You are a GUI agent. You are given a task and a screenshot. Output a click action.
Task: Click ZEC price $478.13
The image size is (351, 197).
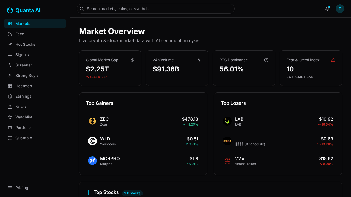190,119
